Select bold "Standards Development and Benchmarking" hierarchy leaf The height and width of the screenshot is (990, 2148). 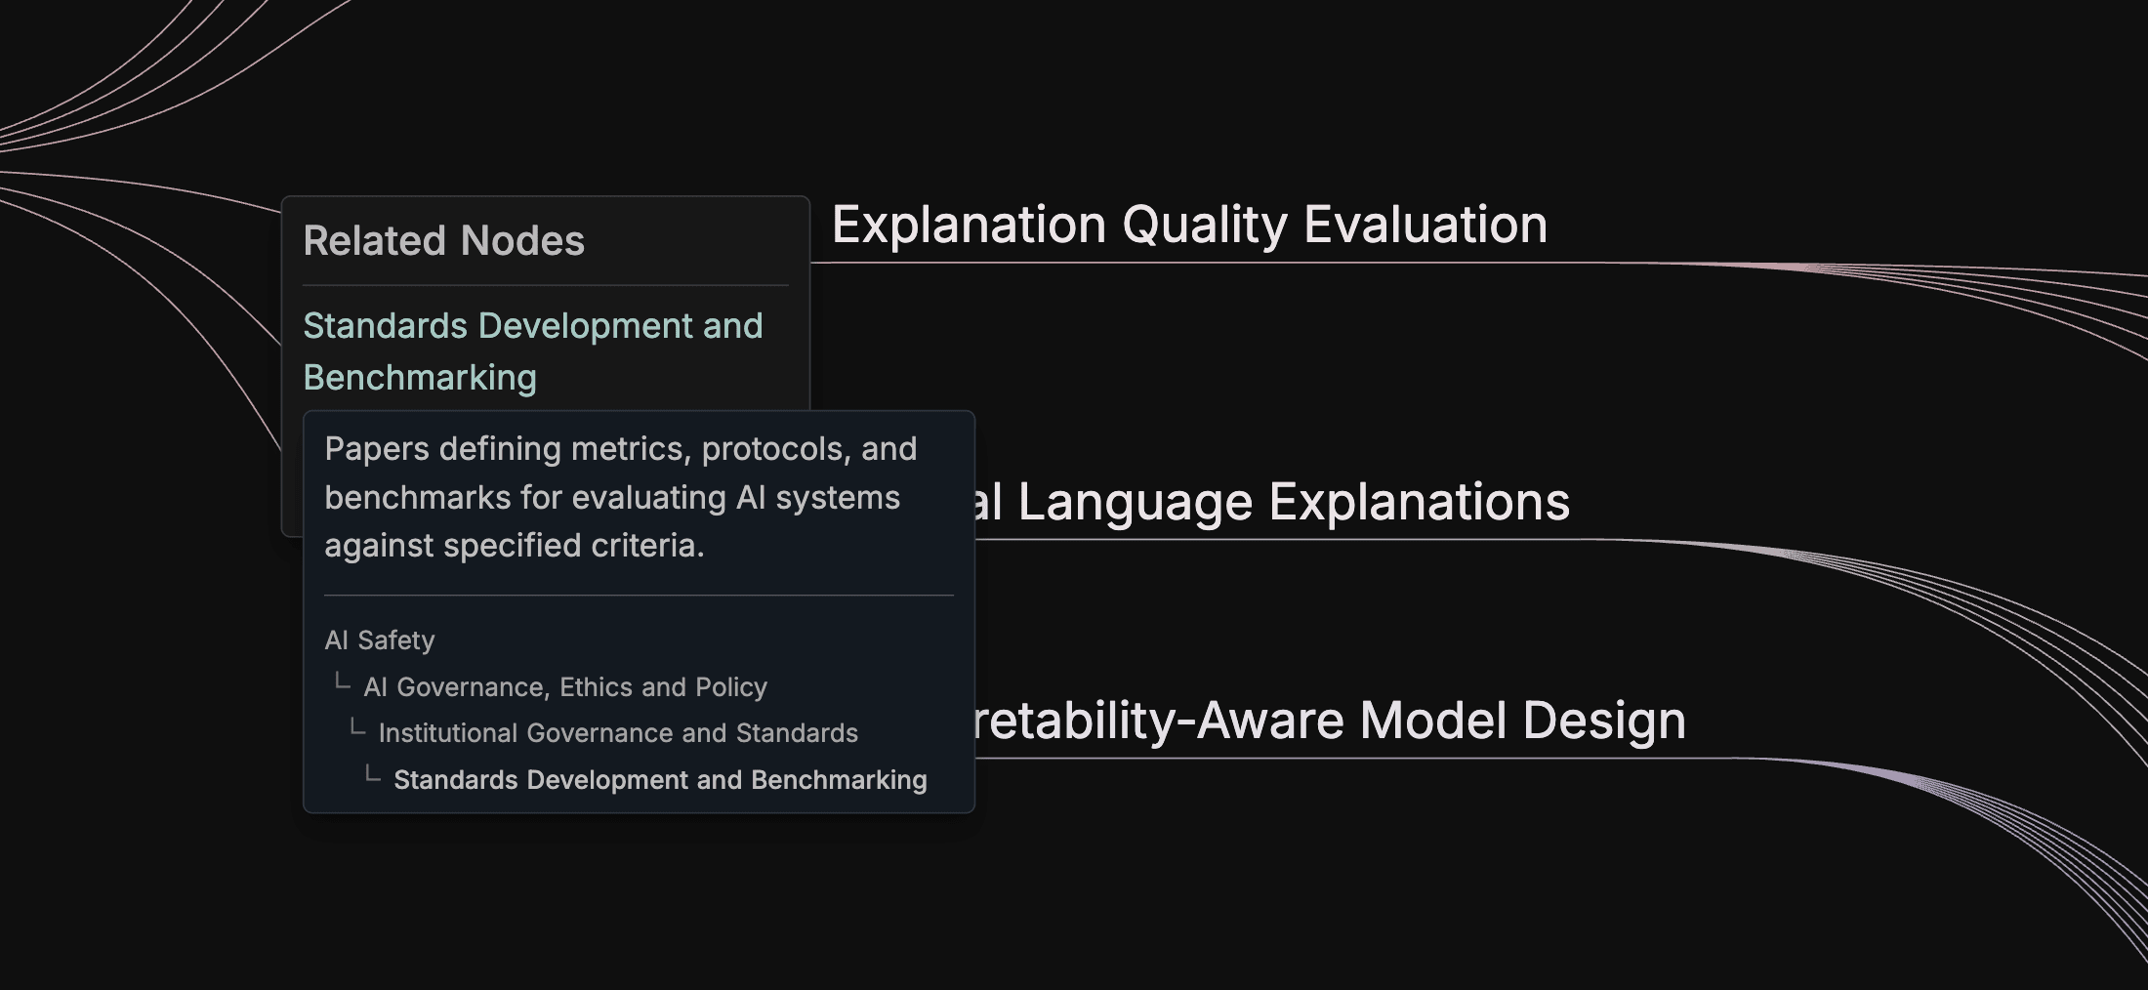(x=660, y=780)
